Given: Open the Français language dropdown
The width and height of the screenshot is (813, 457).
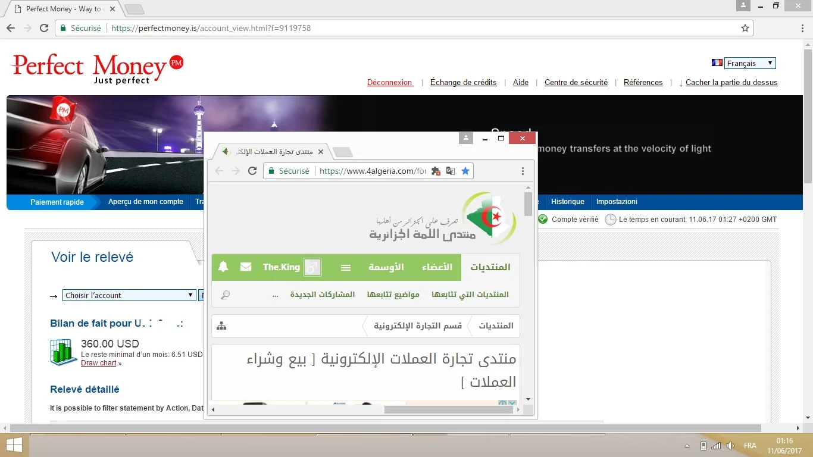Looking at the screenshot, I should (750, 63).
